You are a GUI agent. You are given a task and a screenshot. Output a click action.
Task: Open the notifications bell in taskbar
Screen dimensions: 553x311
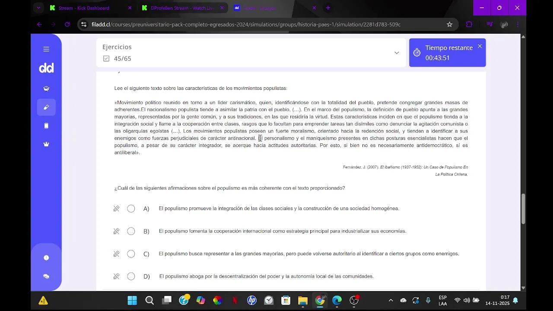click(515, 300)
